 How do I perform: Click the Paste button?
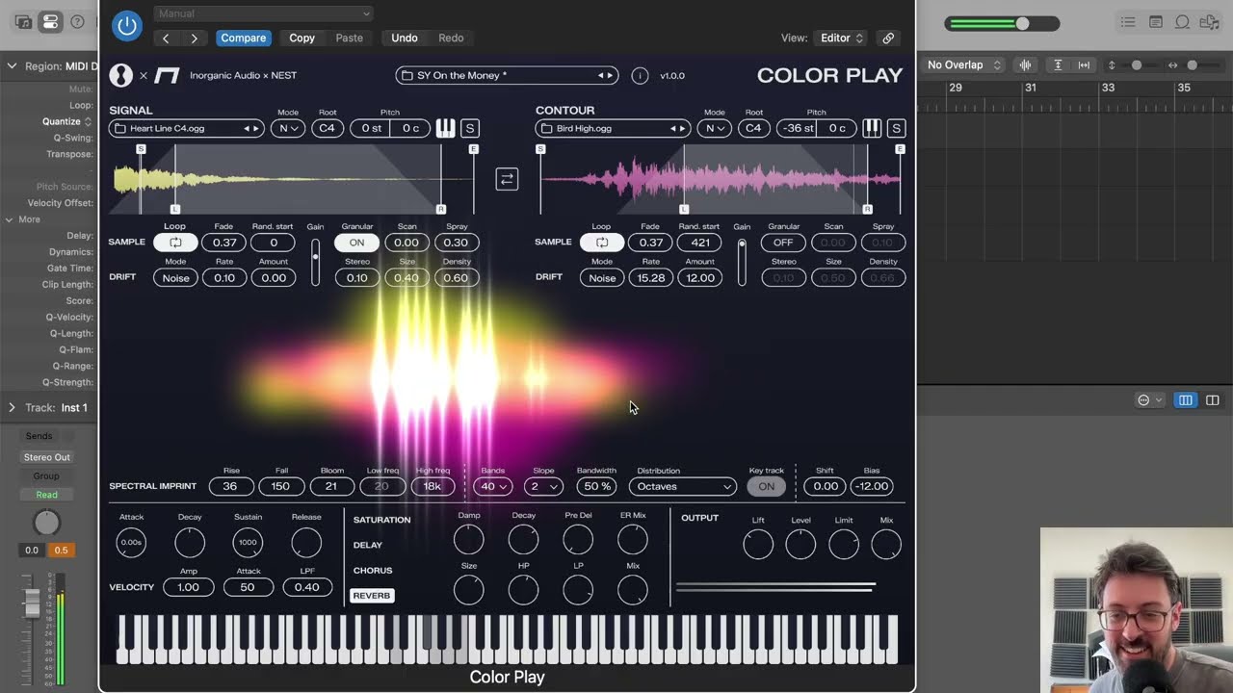pyautogui.click(x=349, y=38)
